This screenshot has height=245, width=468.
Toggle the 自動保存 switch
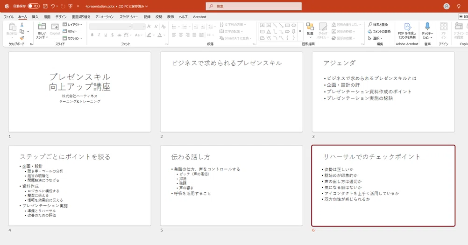[x=34, y=6]
